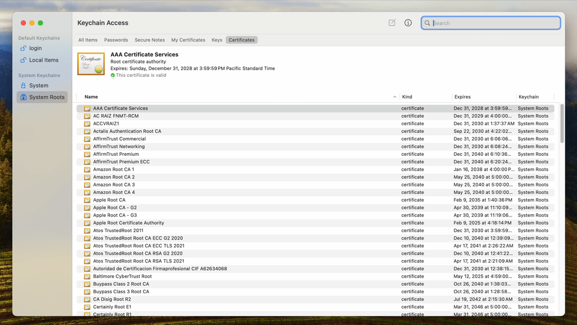Click icon beside Buypass Class 2 Root CA
Screen dimensions: 577x325
[x=87, y=284]
